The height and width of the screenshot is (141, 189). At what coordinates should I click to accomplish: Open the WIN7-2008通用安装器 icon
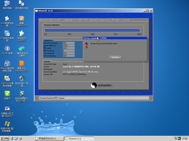pyautogui.click(x=7, y=81)
